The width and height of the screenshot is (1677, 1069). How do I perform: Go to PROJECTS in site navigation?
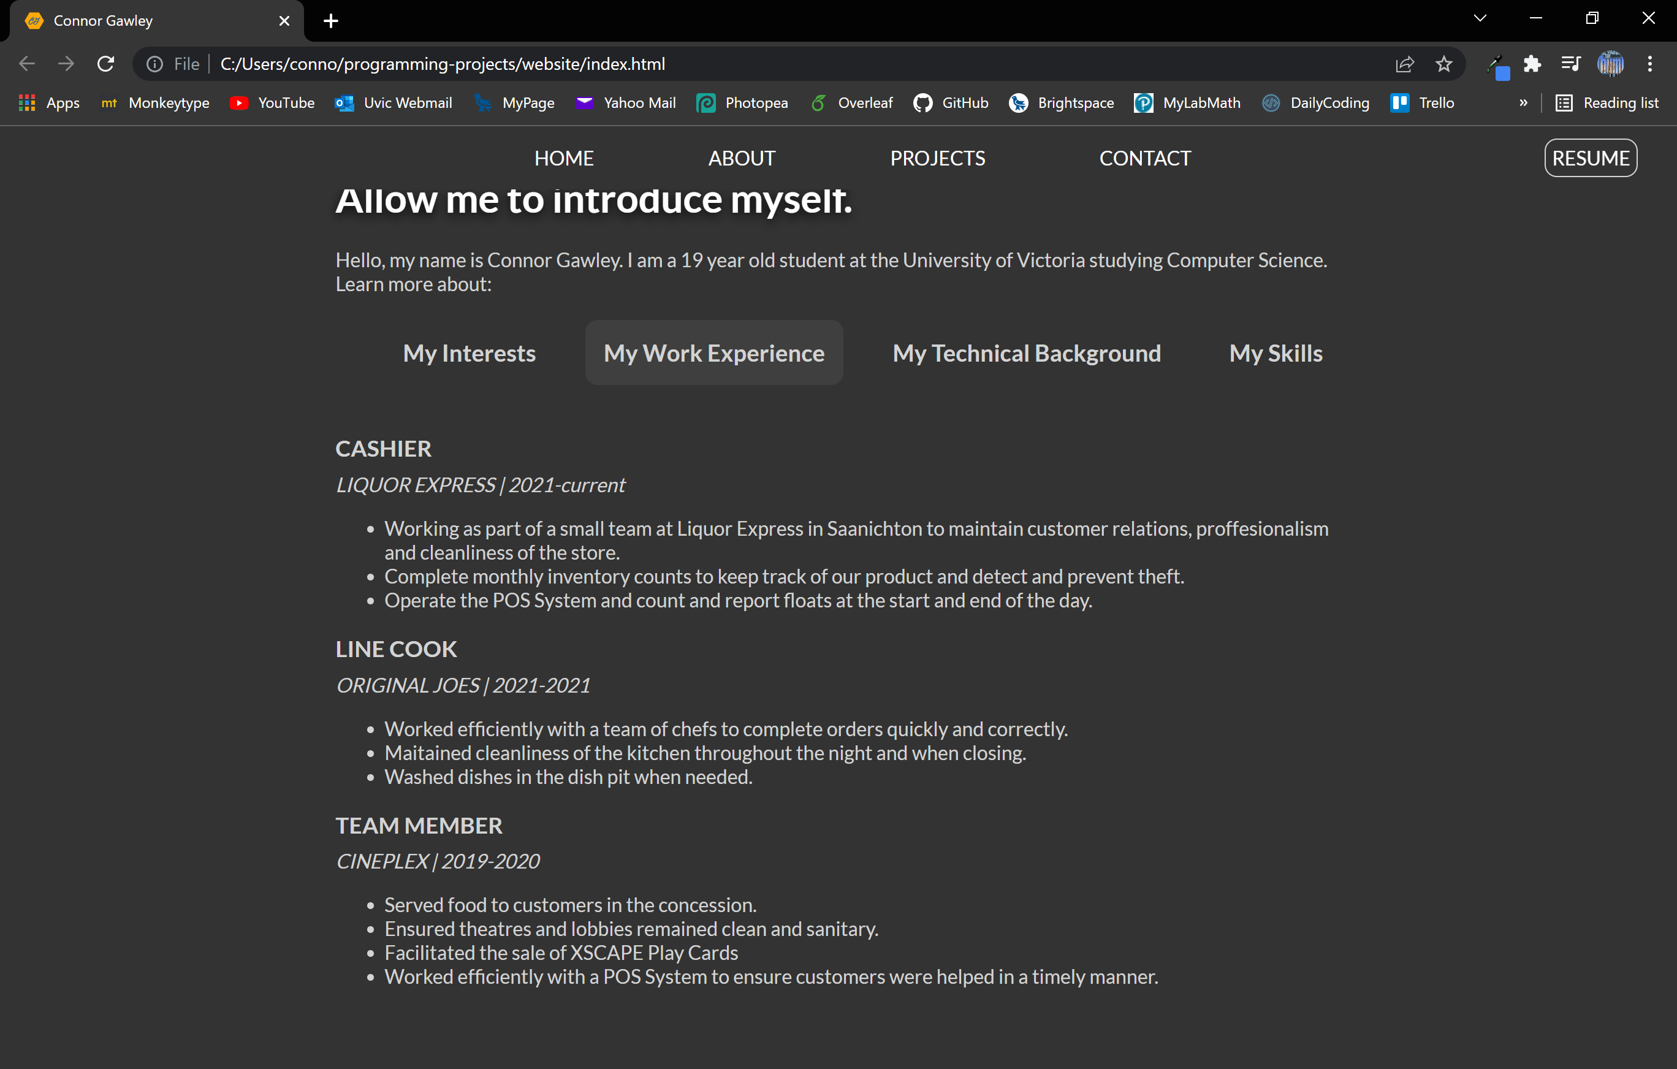[x=937, y=158]
